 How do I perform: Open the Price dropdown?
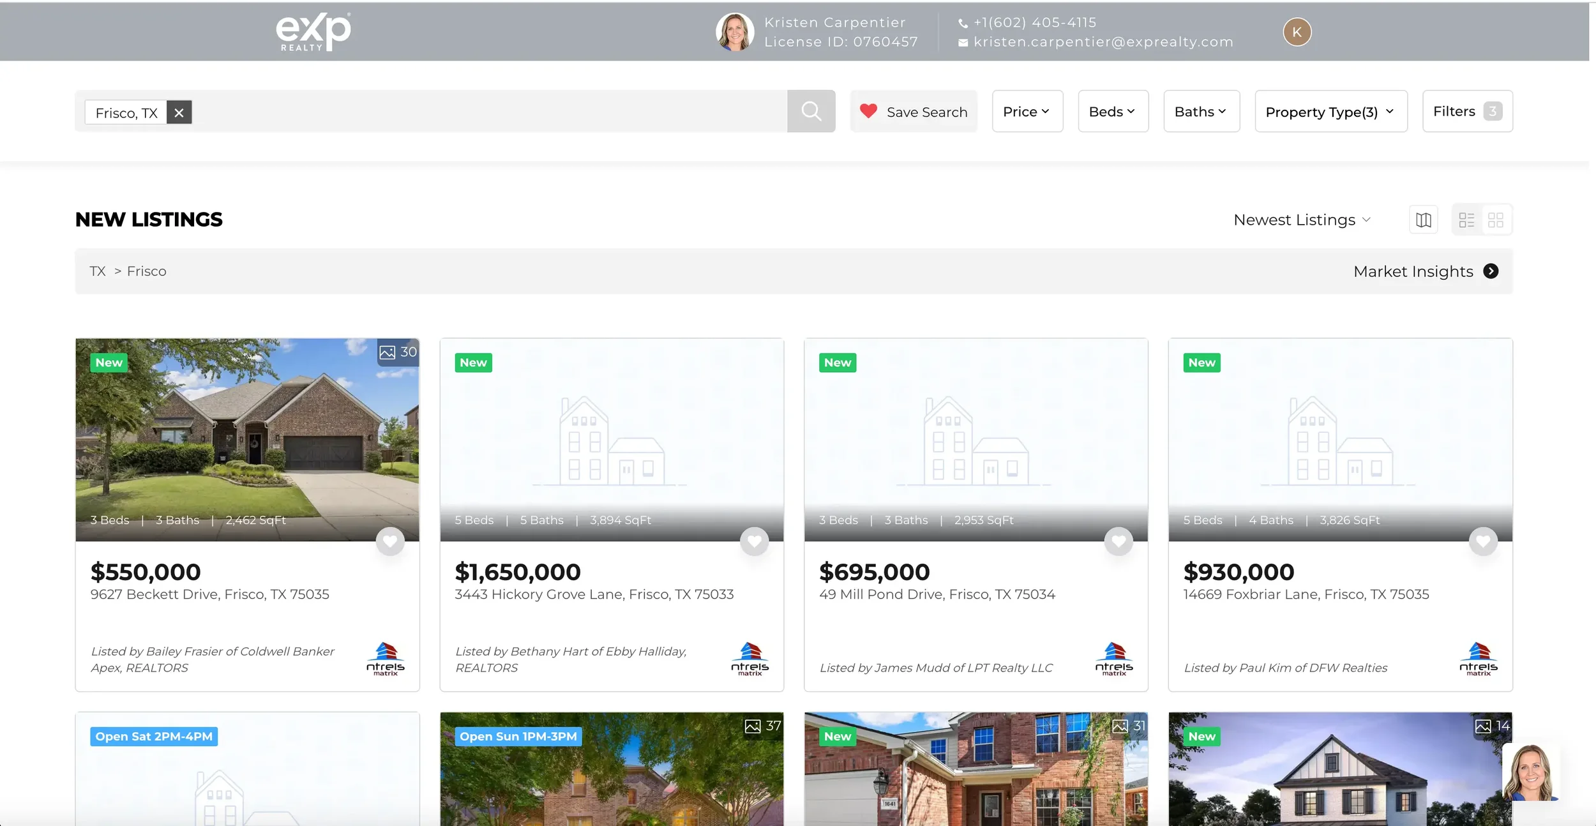point(1027,112)
